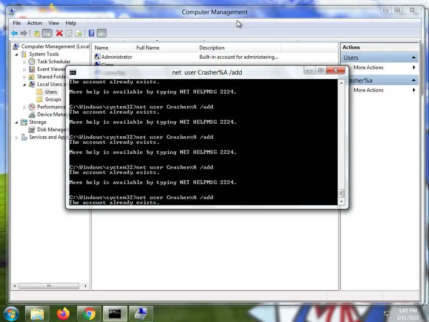This screenshot has height=322, width=429.
Task: Click the Shared Folders tree icon
Action: tap(32, 77)
